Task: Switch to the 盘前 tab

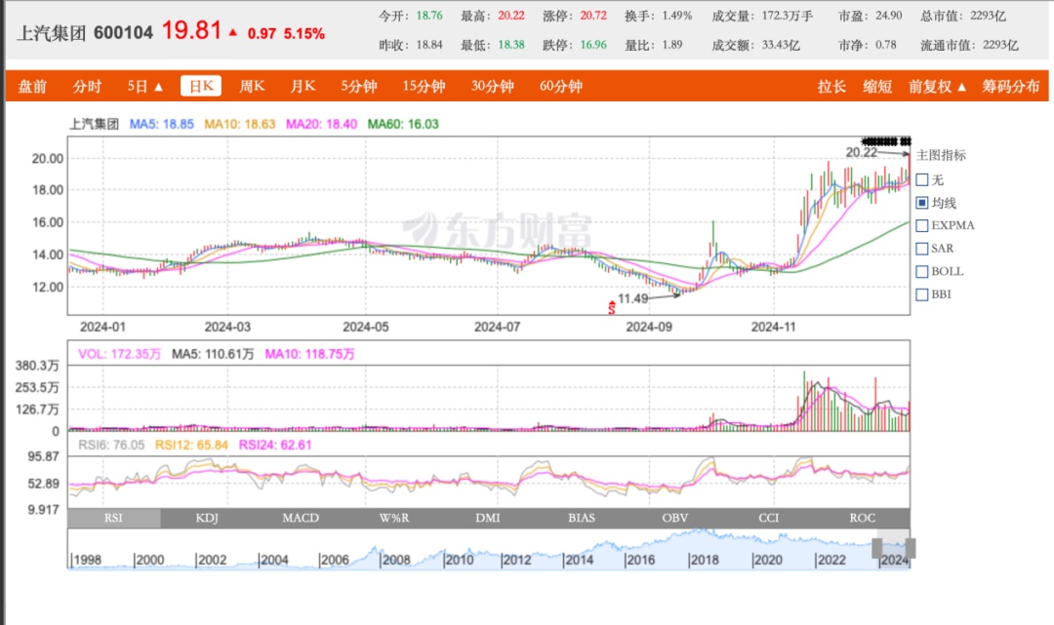Action: tap(32, 86)
